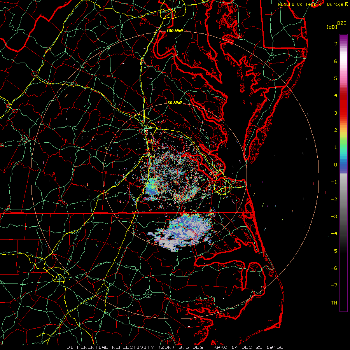This screenshot has height=350, width=350.
Task: Click the -1 value on color scale
Action: pyautogui.click(x=334, y=182)
